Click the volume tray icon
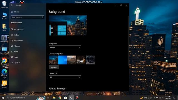178x100 pixels. click(162, 98)
